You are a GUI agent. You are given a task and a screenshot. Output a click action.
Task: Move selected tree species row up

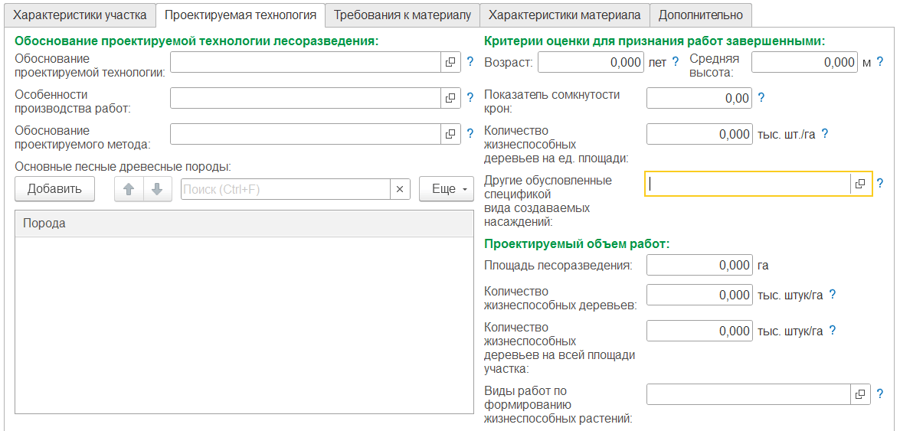(129, 189)
